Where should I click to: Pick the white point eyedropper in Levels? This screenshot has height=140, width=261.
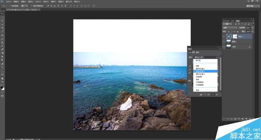[190, 73]
